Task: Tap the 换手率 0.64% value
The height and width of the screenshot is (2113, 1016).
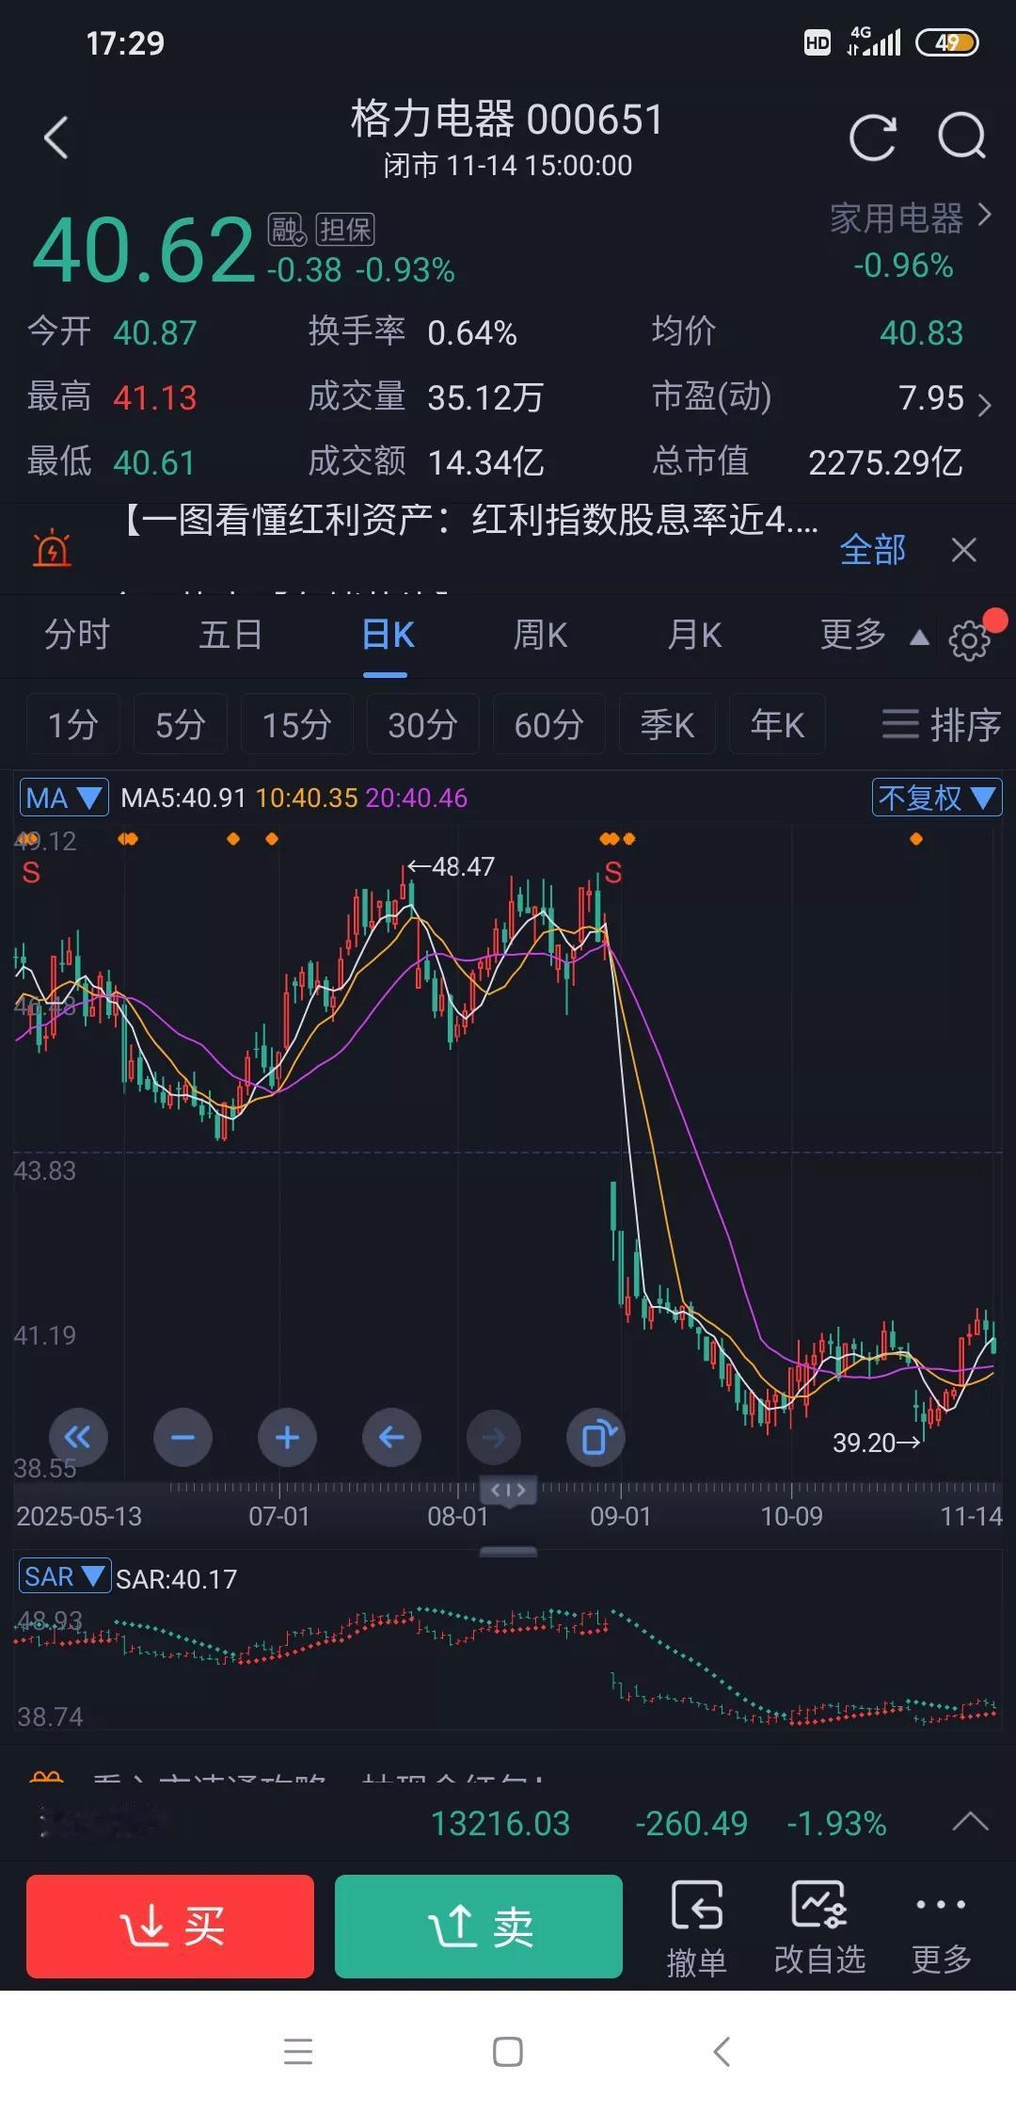Action: [472, 332]
